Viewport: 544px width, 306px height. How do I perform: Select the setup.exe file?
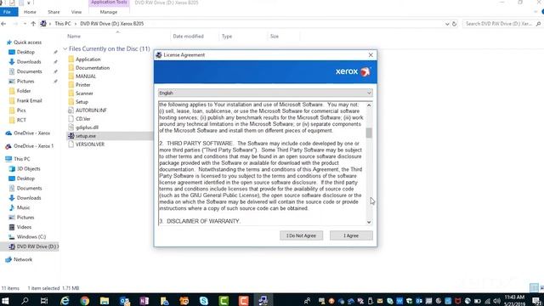click(86, 136)
